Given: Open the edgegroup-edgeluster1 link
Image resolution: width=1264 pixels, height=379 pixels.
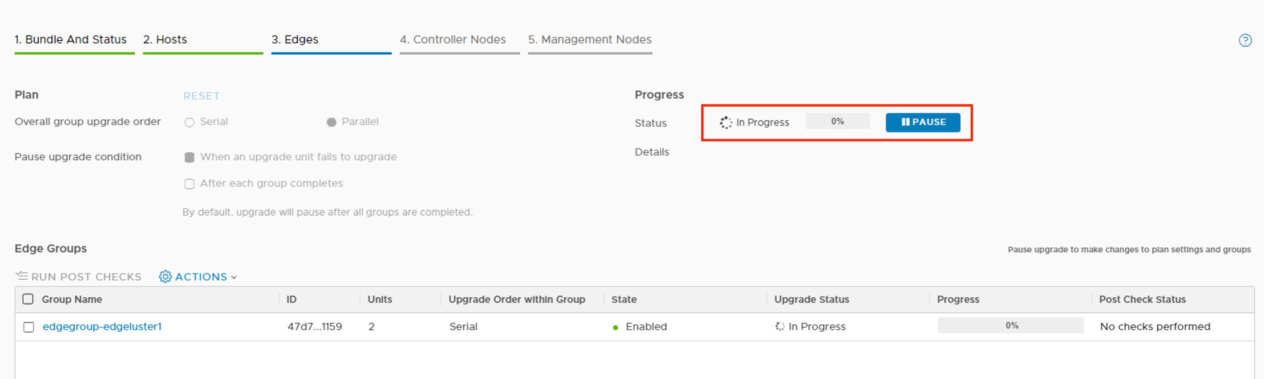Looking at the screenshot, I should (x=102, y=327).
